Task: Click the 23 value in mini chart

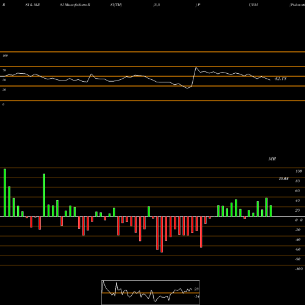Action: coord(196,289)
